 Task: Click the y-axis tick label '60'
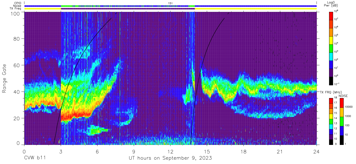[x=17, y=66]
